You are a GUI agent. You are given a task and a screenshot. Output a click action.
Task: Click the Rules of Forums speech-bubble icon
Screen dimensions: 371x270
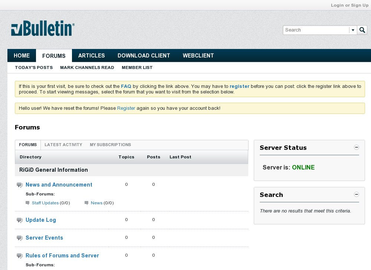pyautogui.click(x=20, y=256)
